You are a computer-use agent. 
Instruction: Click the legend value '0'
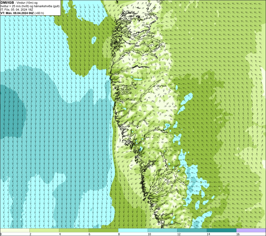coord(1,234)
